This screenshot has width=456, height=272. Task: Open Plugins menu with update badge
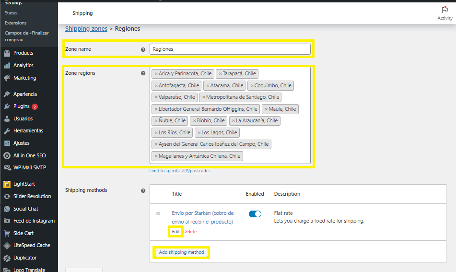tap(22, 106)
